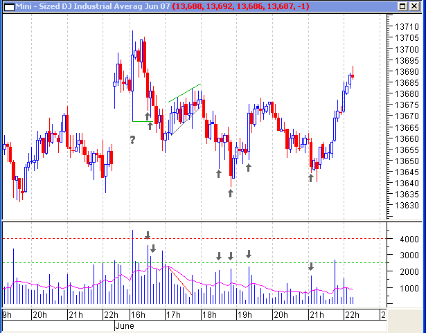
Task: Click the 13710 price axis label
Action: 407,27
